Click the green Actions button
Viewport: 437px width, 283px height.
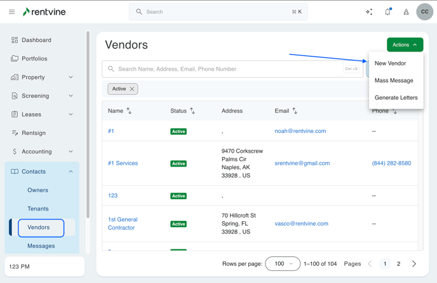[405, 45]
